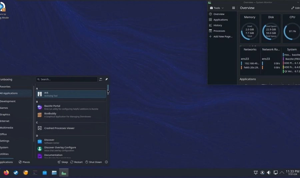300x178 pixels.
Task: Expand more power options next to Shut Down
Action: point(106,162)
